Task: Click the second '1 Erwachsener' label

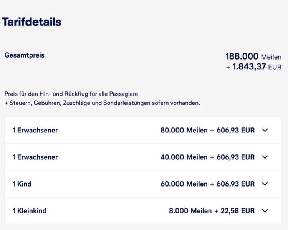Action: point(35,157)
